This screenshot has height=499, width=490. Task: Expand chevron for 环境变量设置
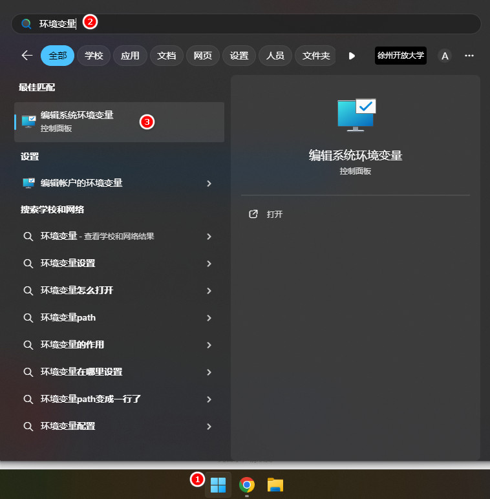209,264
